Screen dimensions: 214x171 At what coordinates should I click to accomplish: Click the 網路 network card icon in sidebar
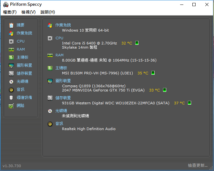[11, 106]
